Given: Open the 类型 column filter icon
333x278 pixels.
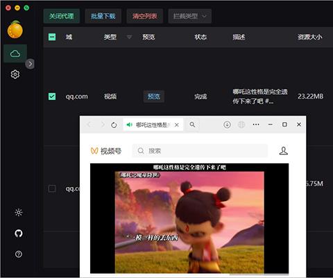Looking at the screenshot, I should [x=130, y=37].
